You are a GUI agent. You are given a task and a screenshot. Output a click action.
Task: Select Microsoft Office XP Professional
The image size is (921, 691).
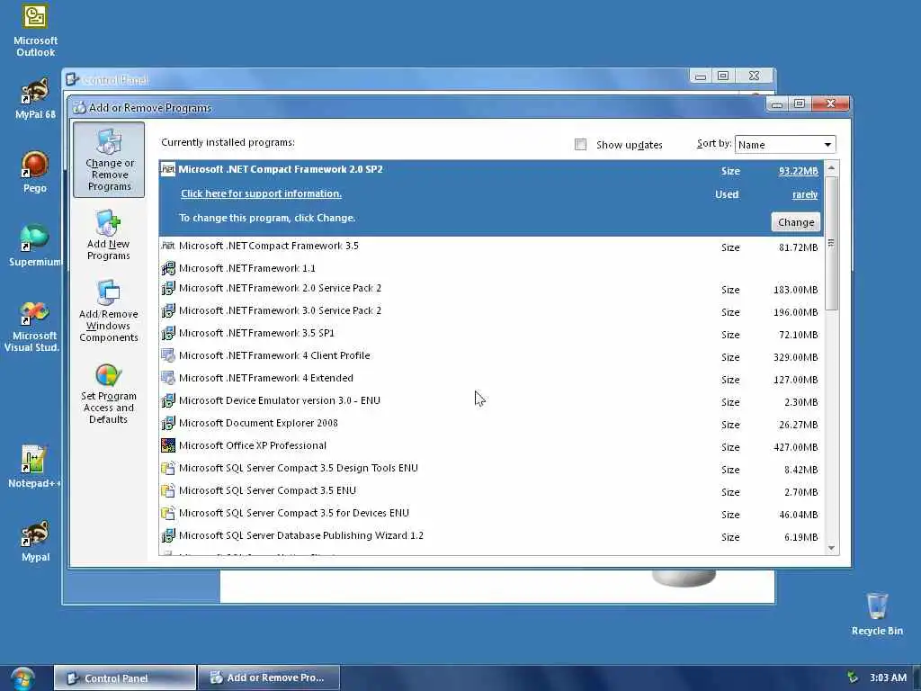click(491, 445)
